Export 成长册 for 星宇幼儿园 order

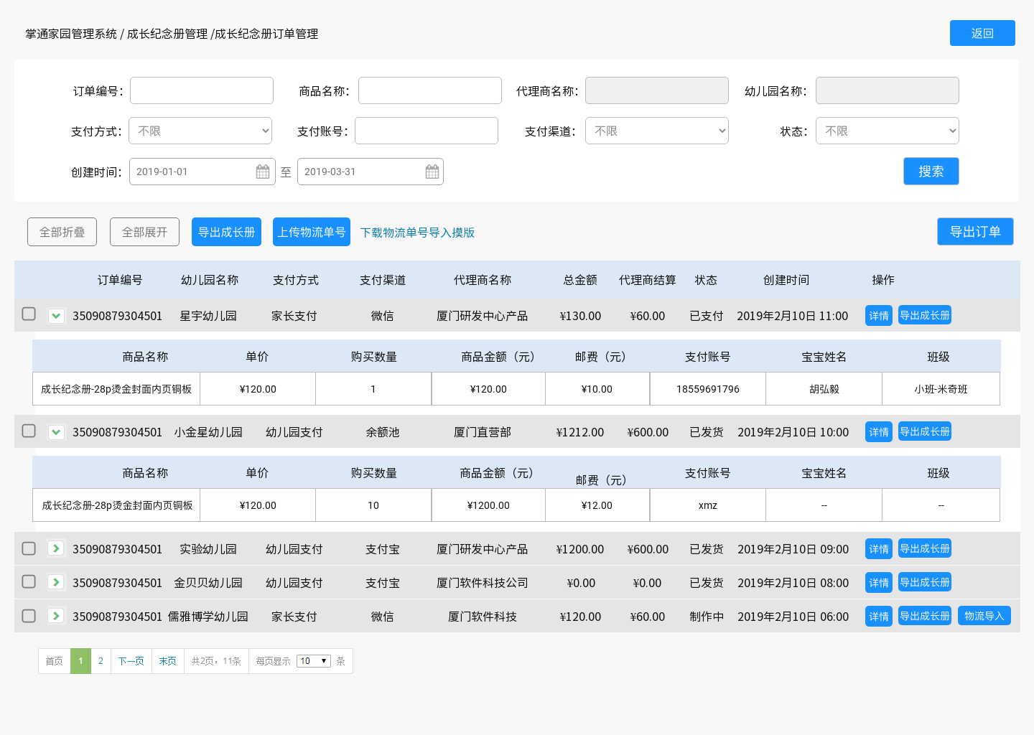pos(925,315)
